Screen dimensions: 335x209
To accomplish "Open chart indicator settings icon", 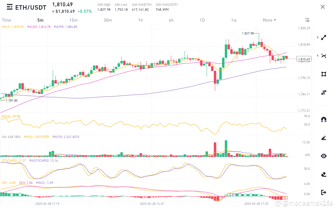I will (x=307, y=20).
